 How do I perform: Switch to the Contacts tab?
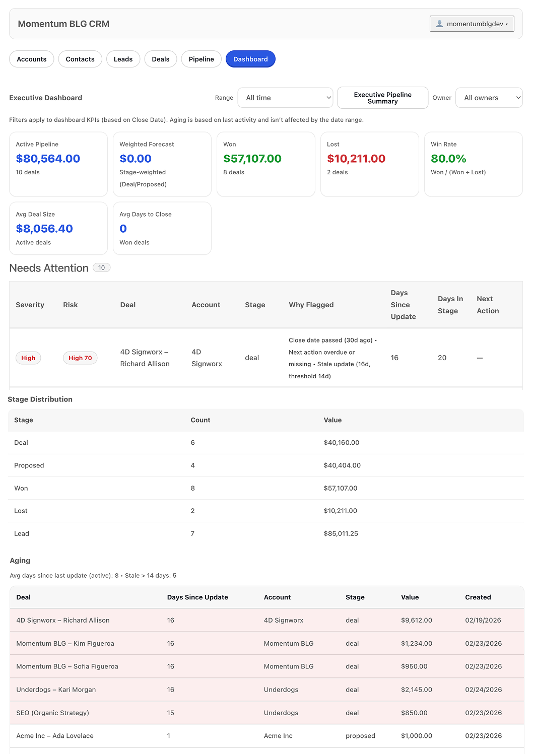click(x=80, y=59)
